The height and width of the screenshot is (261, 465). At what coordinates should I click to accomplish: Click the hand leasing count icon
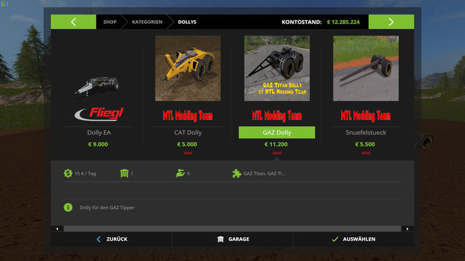(x=180, y=173)
